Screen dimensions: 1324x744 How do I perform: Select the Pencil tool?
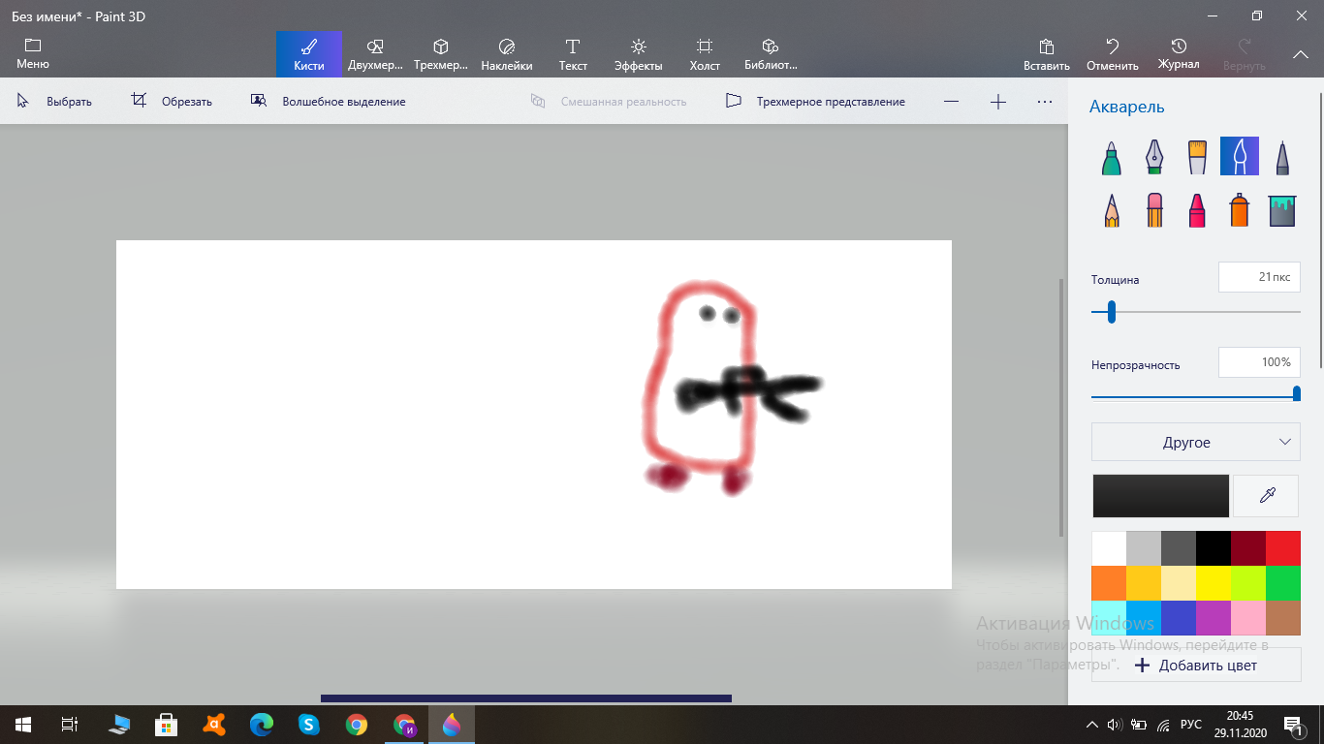click(x=1112, y=209)
